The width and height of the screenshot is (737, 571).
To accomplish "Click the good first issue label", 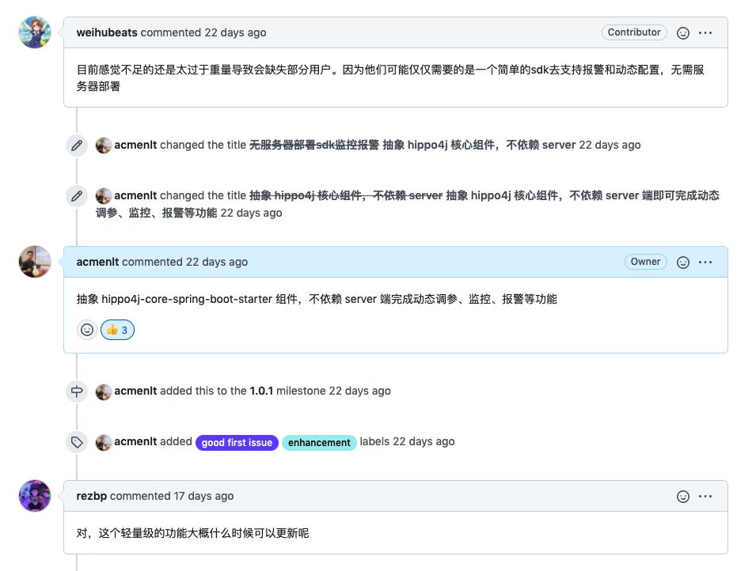I will click(x=236, y=442).
